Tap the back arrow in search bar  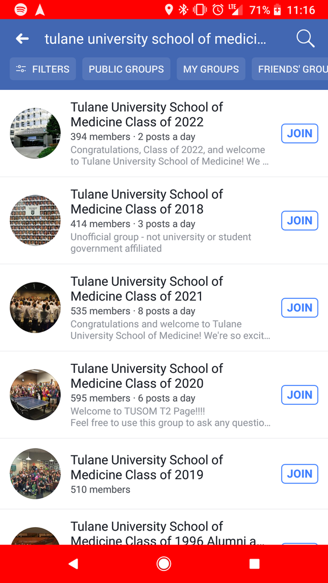[22, 39]
